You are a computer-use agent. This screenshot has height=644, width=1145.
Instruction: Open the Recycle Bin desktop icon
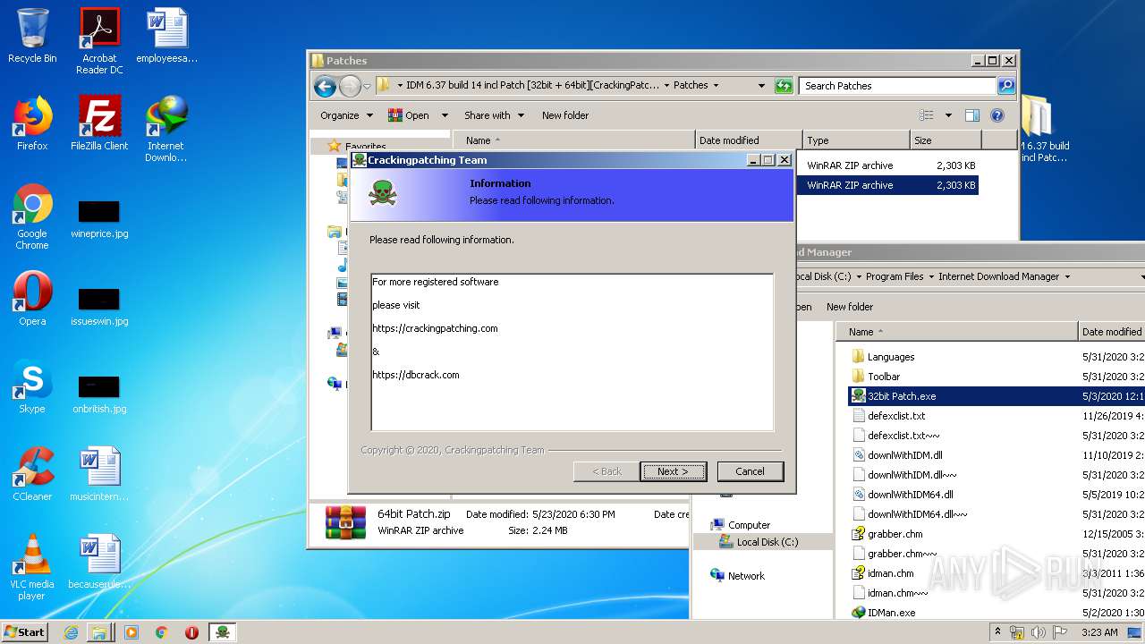coord(32,36)
